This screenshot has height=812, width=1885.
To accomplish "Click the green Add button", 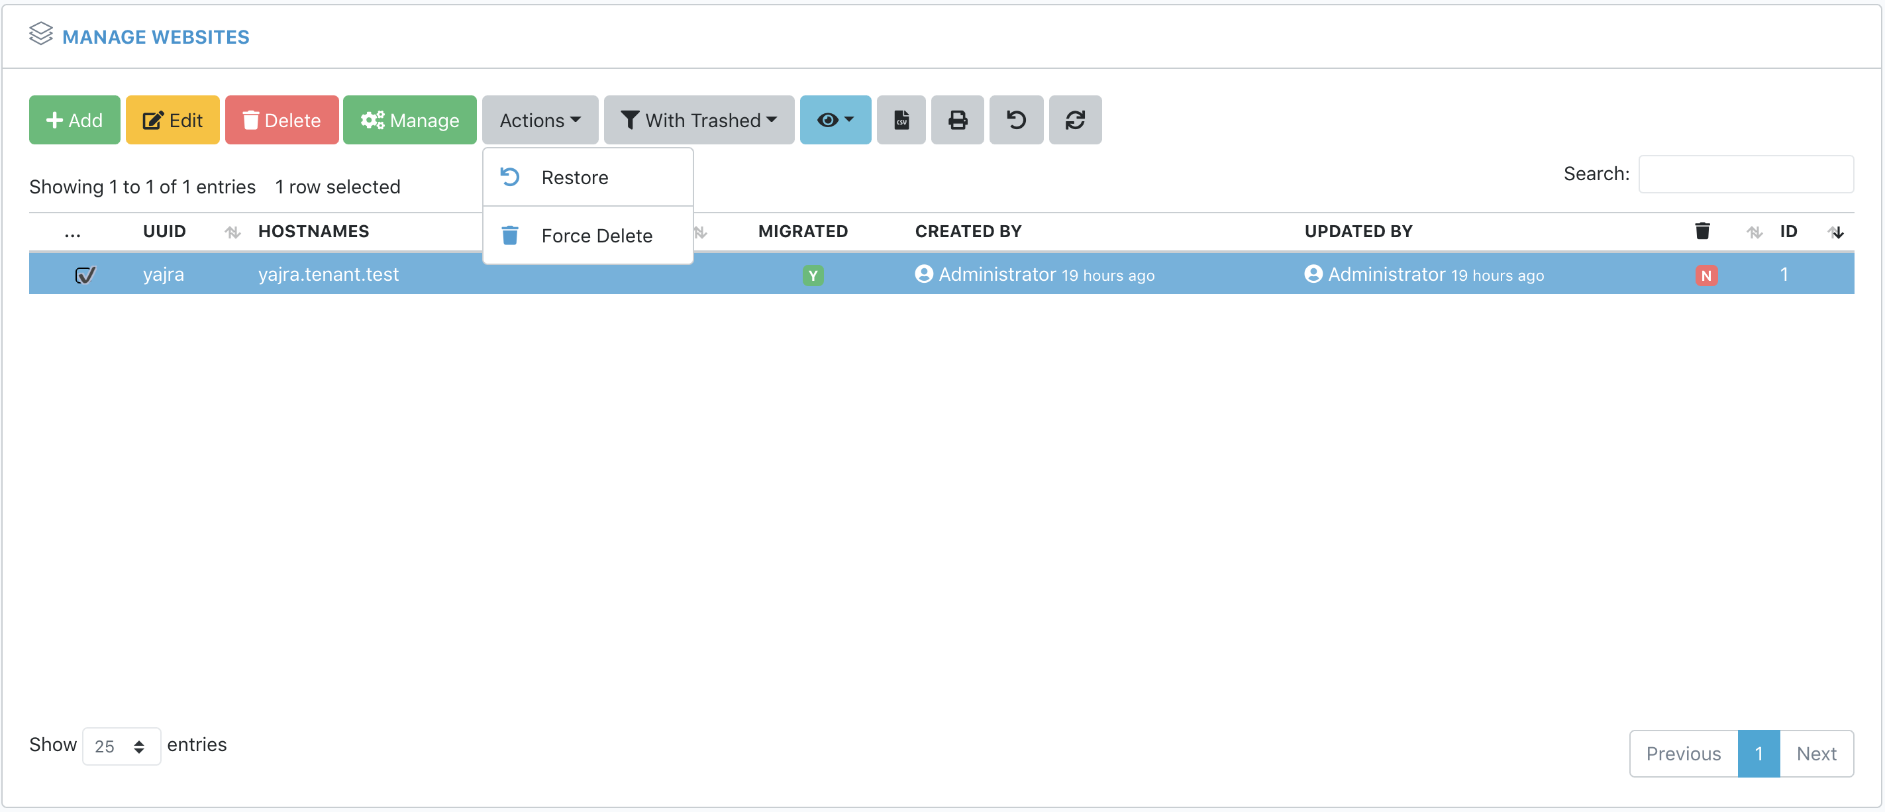I will pos(75,120).
